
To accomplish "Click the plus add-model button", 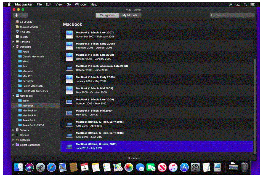I will point(17,15).
